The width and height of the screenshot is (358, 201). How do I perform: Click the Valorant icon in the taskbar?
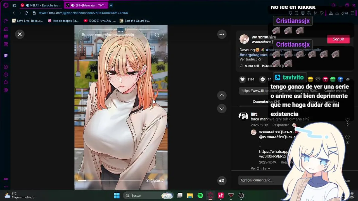point(231,195)
